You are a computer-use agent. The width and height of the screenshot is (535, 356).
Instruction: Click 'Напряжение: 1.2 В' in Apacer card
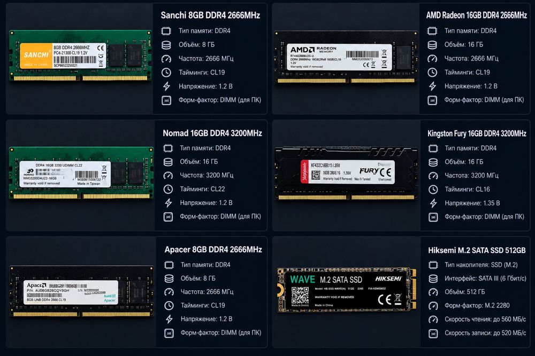pos(207,319)
